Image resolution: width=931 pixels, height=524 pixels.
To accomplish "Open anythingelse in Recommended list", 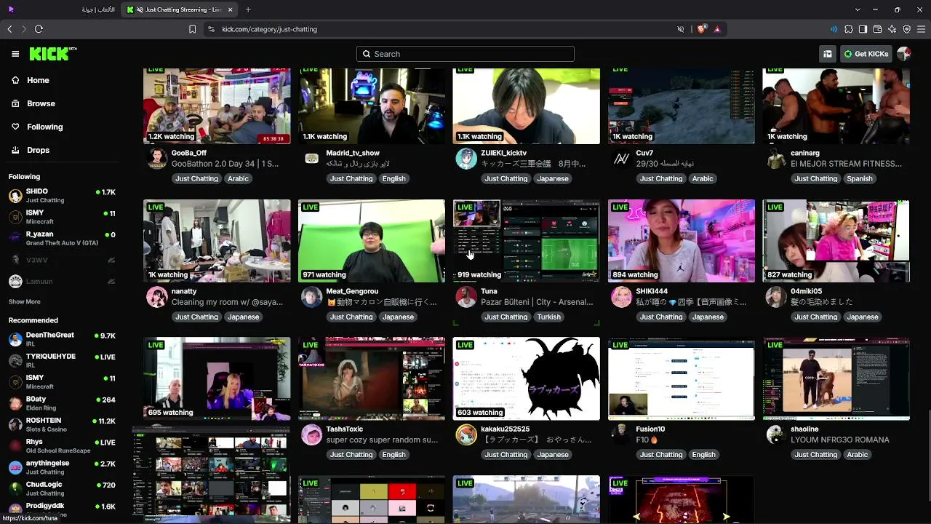I will point(62,467).
